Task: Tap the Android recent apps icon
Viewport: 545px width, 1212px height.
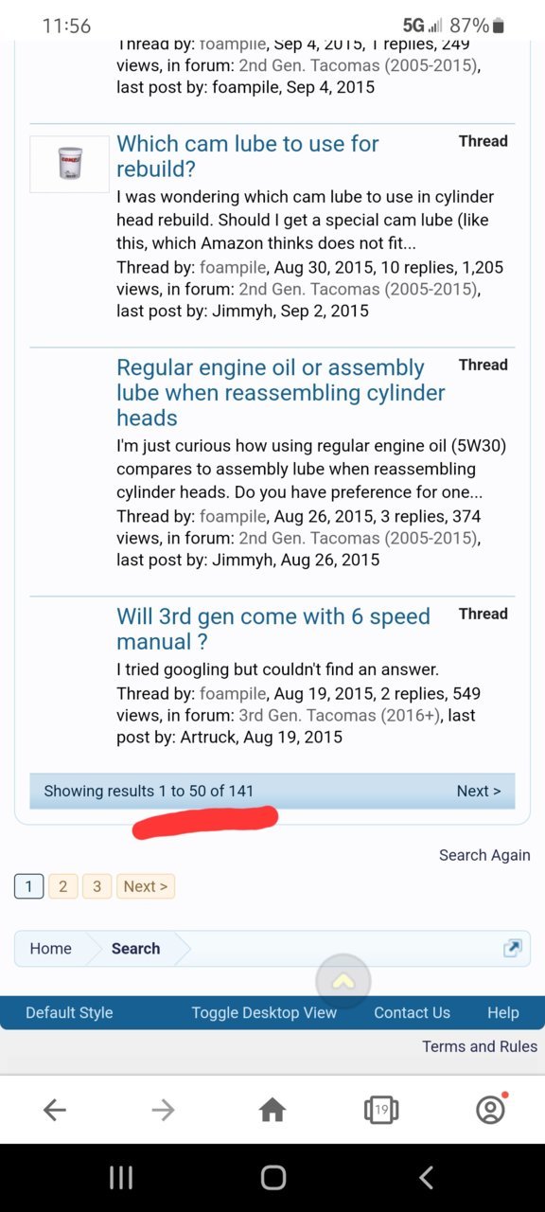Action: pyautogui.click(x=121, y=1177)
